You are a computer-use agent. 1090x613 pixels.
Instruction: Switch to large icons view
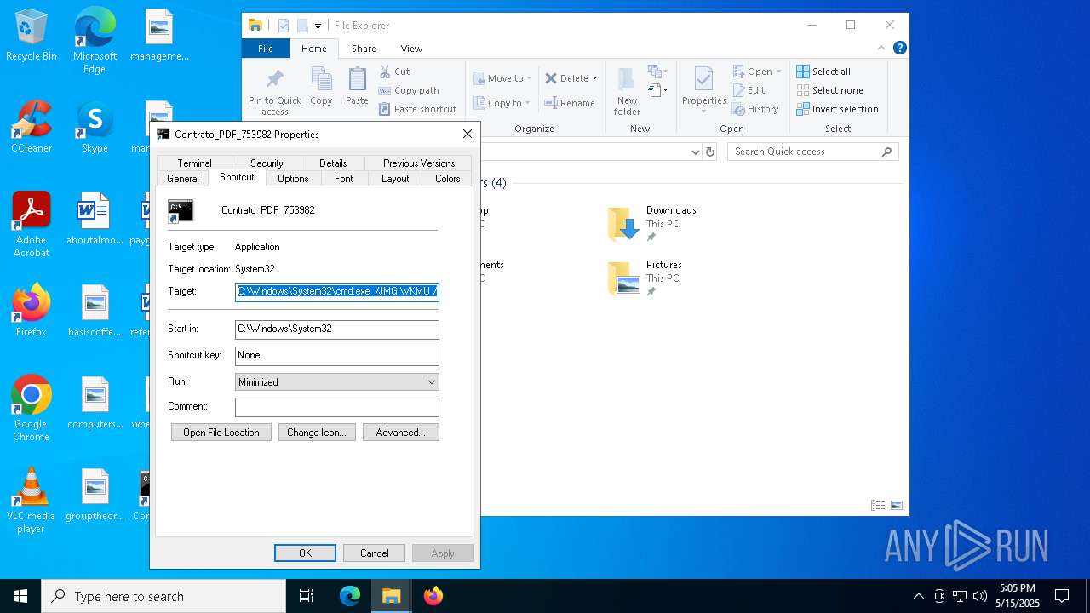(896, 505)
